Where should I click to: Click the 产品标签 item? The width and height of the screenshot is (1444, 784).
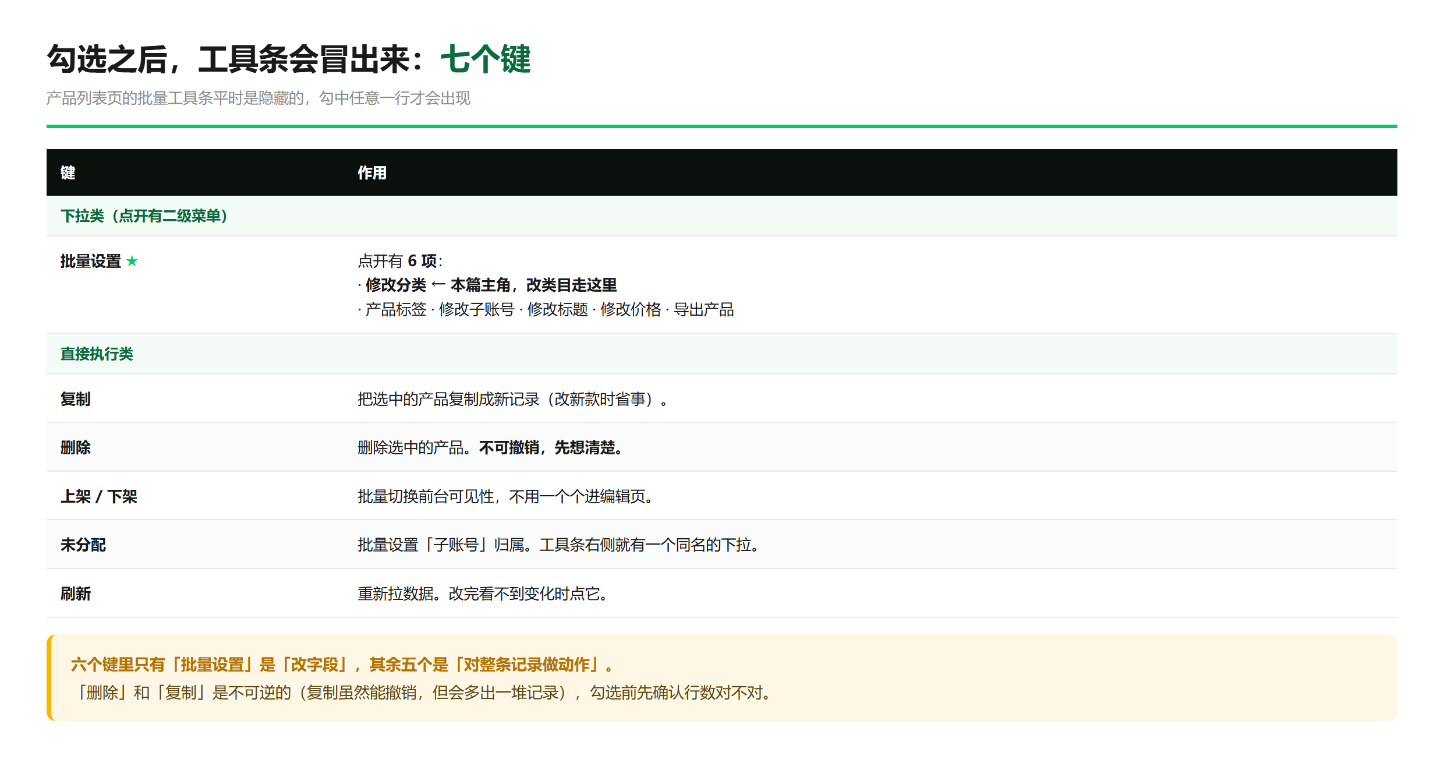click(x=396, y=309)
